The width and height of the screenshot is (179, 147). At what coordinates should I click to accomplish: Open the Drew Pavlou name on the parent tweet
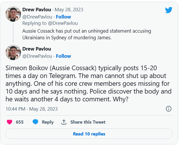click(x=37, y=10)
